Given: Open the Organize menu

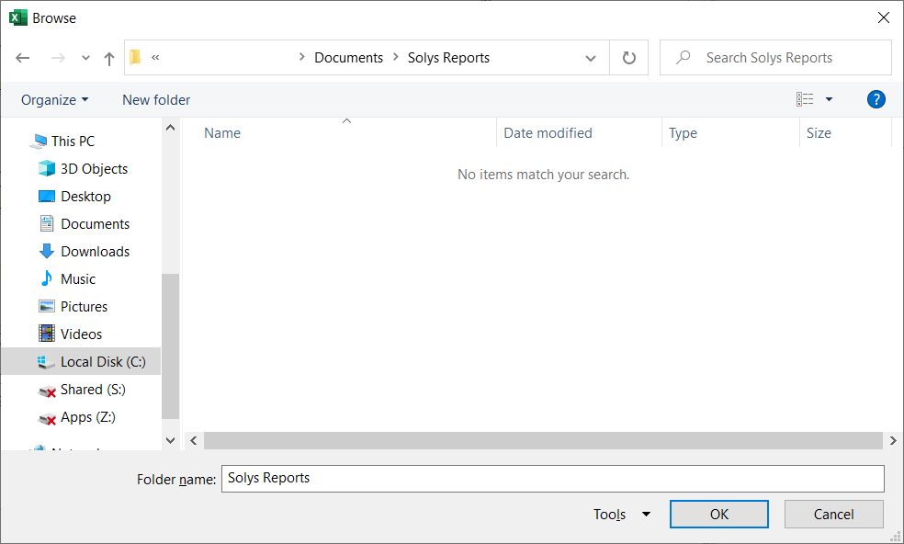Looking at the screenshot, I should click(55, 100).
